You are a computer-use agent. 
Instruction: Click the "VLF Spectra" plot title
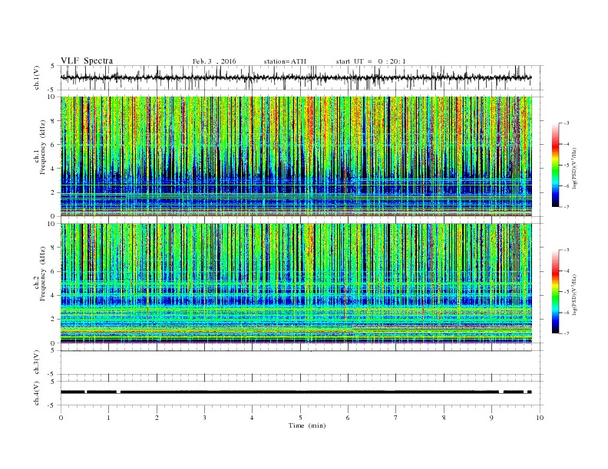87,61
